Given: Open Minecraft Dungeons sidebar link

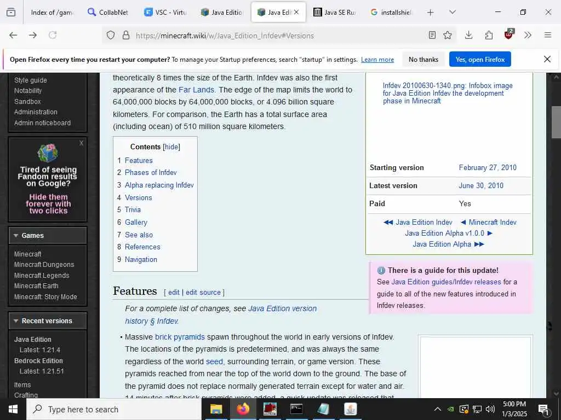Looking at the screenshot, I should pyautogui.click(x=44, y=265).
